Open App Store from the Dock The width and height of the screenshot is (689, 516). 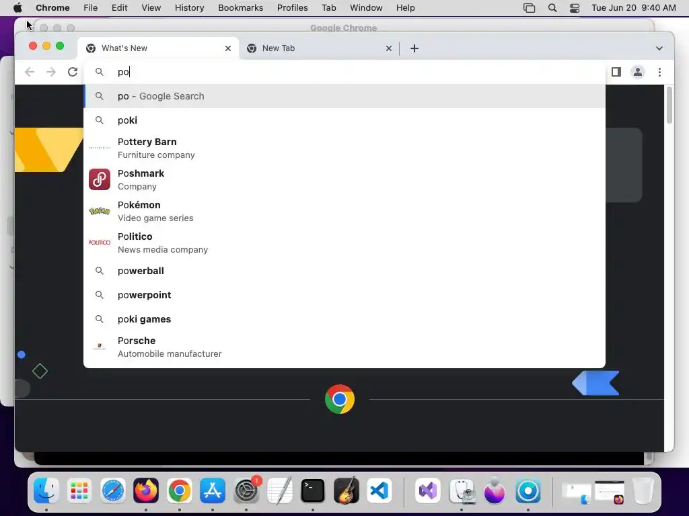coord(213,490)
